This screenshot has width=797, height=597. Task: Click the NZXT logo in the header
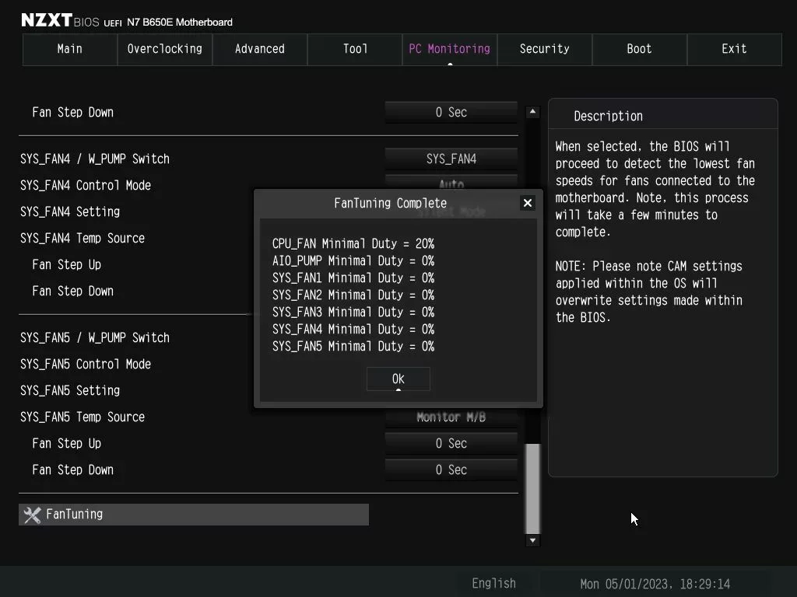point(43,19)
